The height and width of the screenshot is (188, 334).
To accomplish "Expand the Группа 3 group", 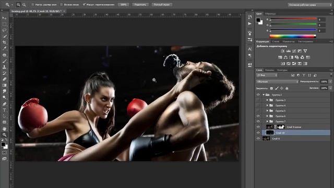I will point(267,100).
